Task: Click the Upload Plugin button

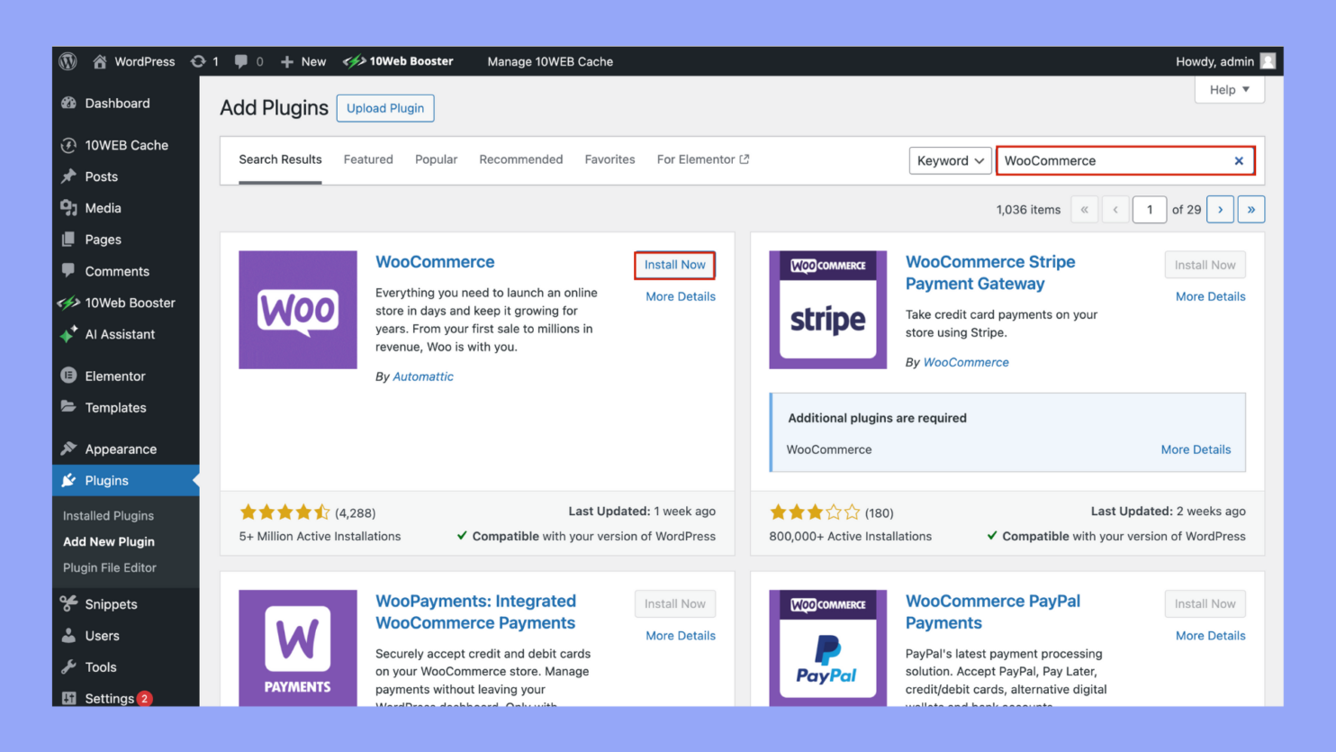Action: [385, 108]
